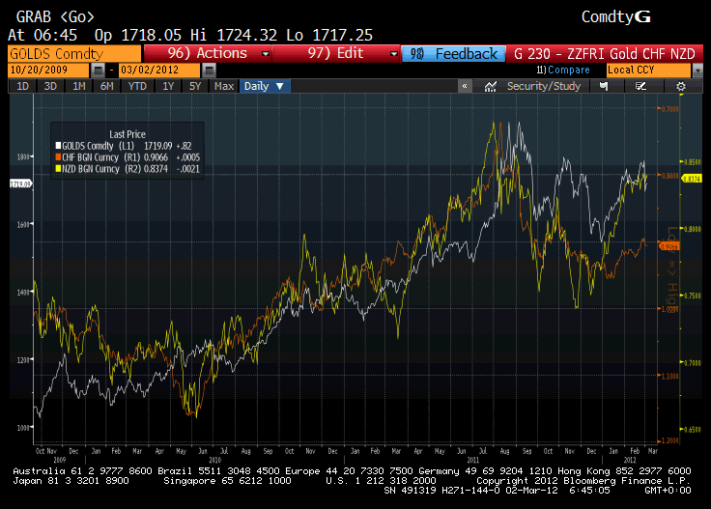Click the CHF BGN Curncy (R1) legend text

pos(100,157)
